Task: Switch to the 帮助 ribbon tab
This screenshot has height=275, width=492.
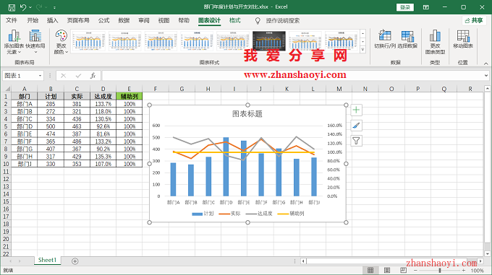Action: tap(184, 20)
